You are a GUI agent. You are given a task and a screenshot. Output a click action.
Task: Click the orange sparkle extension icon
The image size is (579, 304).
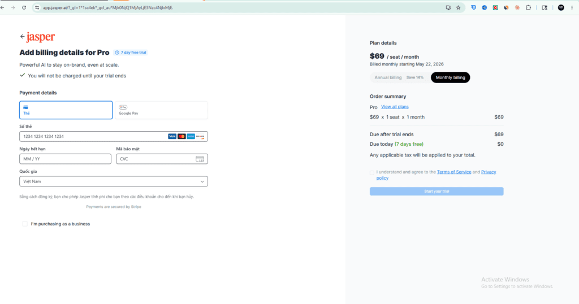click(517, 7)
